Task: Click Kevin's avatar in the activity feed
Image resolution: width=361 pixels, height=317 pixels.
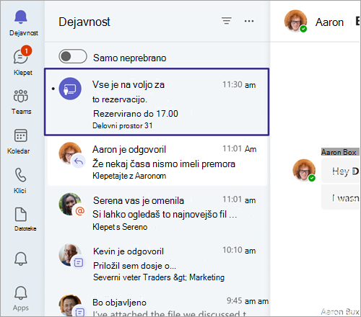Action: (70, 255)
